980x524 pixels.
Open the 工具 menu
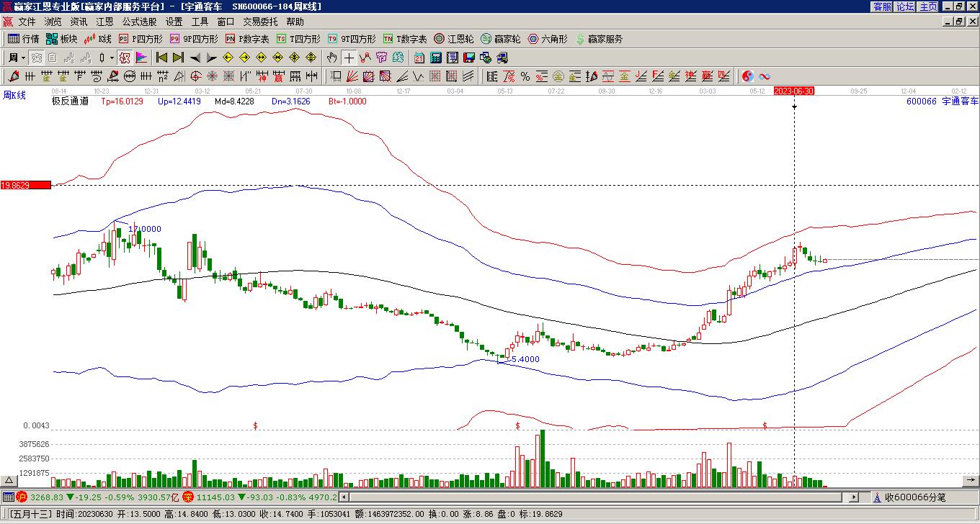coord(200,22)
